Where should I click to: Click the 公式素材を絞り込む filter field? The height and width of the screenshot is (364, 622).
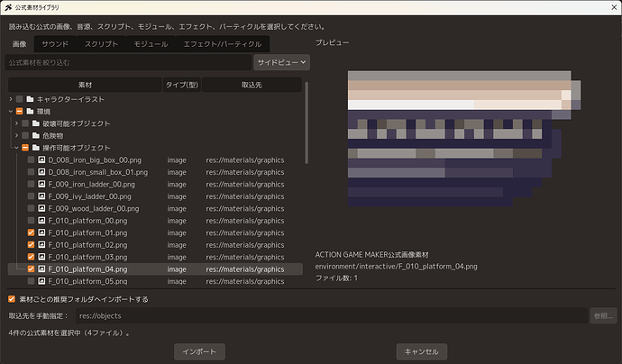[128, 62]
